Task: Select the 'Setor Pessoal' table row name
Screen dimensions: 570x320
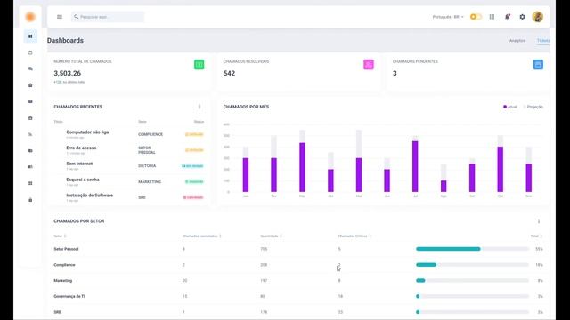Action: coord(66,249)
